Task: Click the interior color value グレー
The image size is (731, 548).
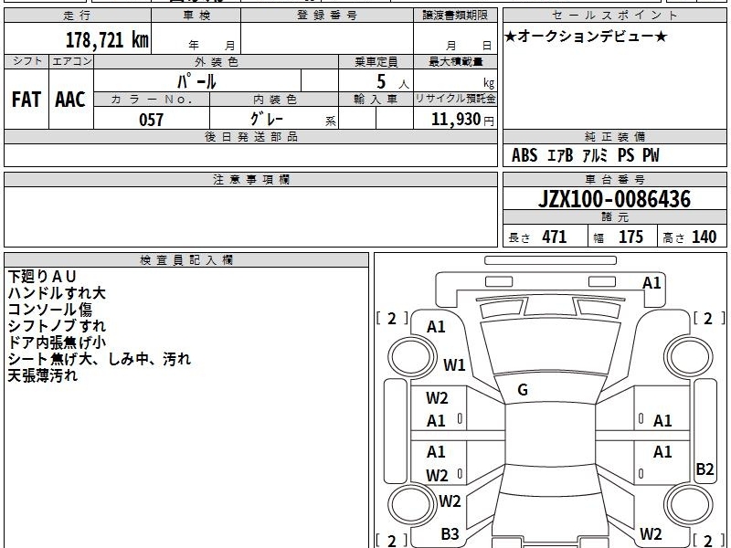Action: [x=267, y=119]
